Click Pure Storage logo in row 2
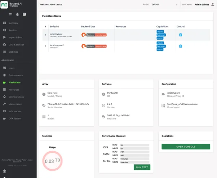Image resolution: width=217 pixels, height=178 pixels. click(x=84, y=46)
